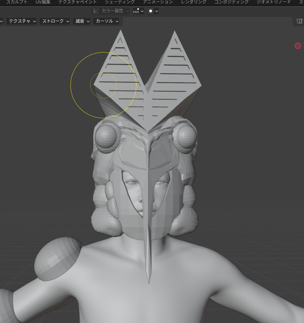Open the カラー属性 selector

[111, 11]
